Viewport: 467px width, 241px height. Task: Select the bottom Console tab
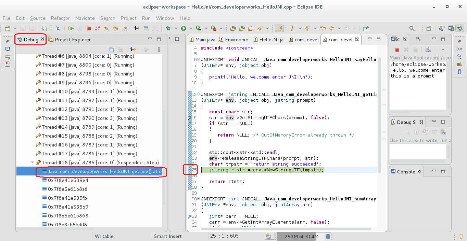(x=407, y=172)
